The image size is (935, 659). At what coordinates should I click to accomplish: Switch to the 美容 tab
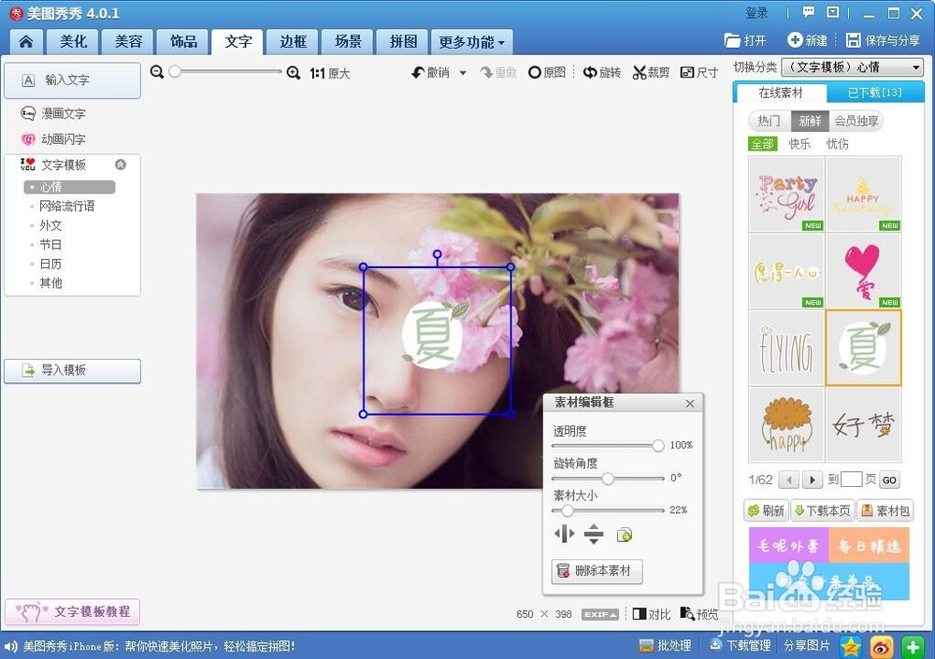(x=128, y=42)
